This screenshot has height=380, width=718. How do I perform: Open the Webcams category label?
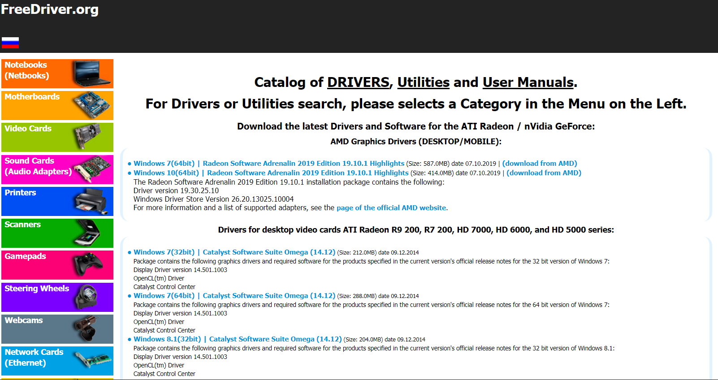24,320
